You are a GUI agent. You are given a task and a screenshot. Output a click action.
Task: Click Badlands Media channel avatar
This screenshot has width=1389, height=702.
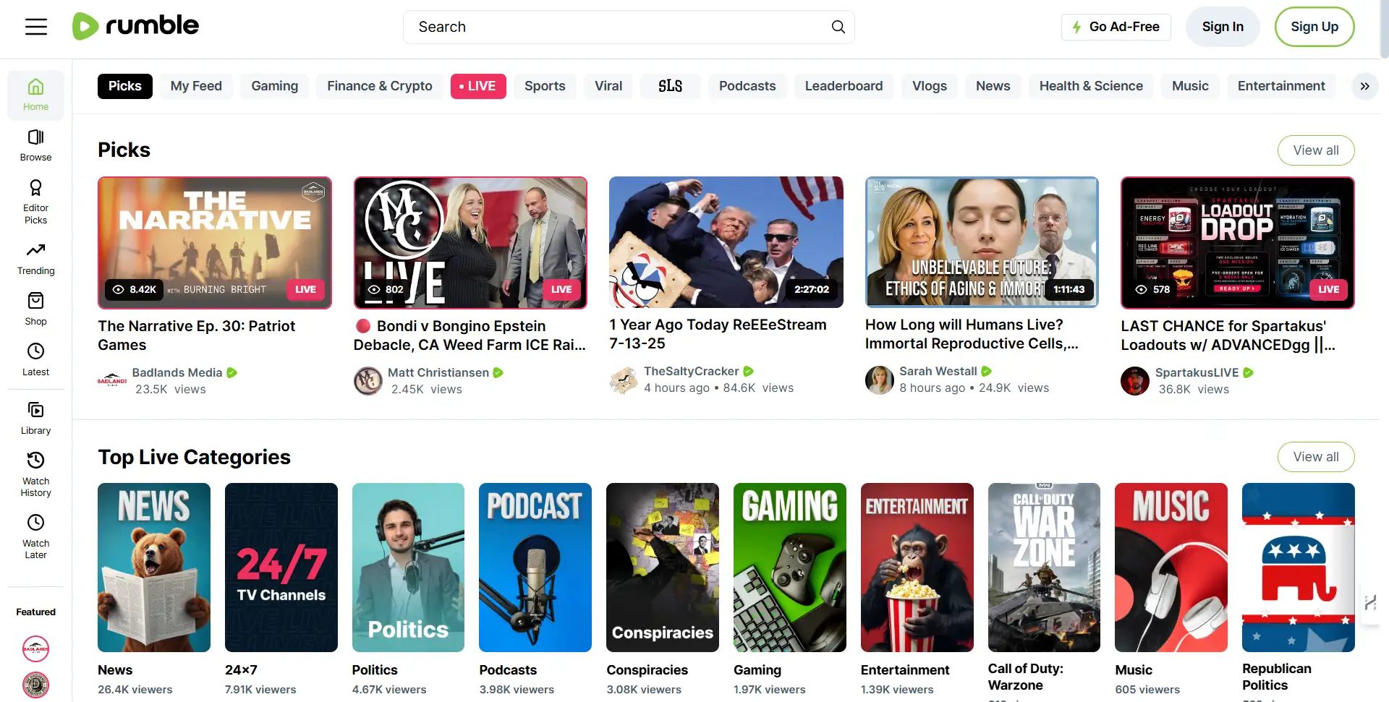(112, 380)
